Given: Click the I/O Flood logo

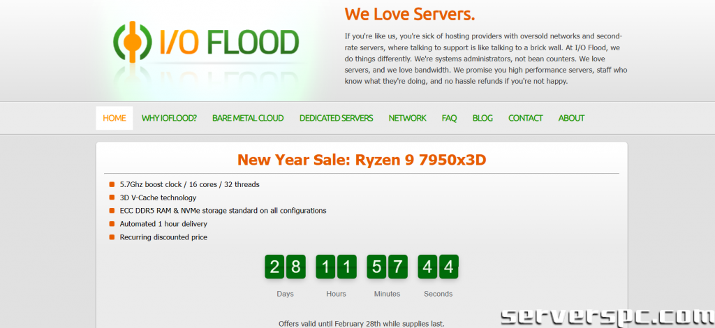Looking at the screenshot, I should point(206,42).
